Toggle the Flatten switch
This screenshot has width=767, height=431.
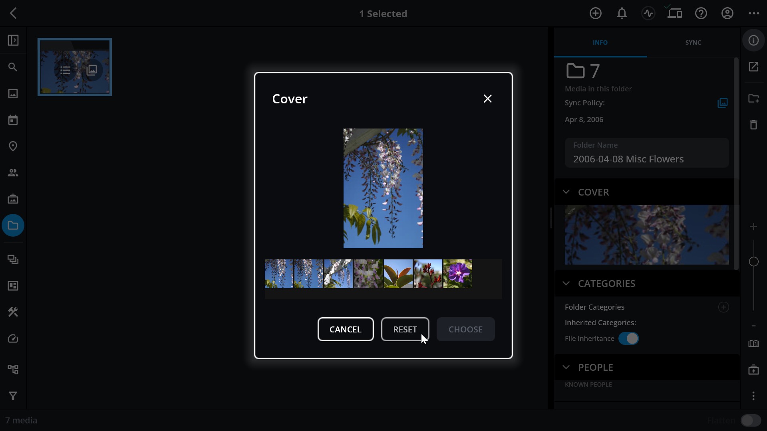pos(751,421)
